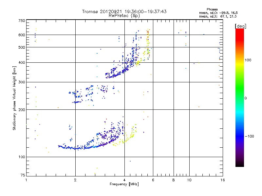Click the 'Stationary phase Virtual Height [km]' axis title
Image resolution: width=262 pixels, height=196 pixels.
coord(14,98)
